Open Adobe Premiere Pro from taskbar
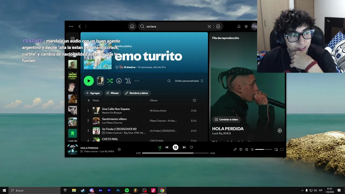The image size is (345, 194). coord(109,190)
